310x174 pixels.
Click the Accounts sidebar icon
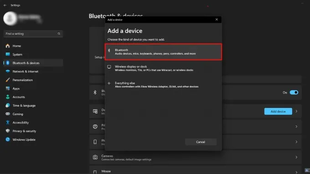pyautogui.click(x=8, y=97)
